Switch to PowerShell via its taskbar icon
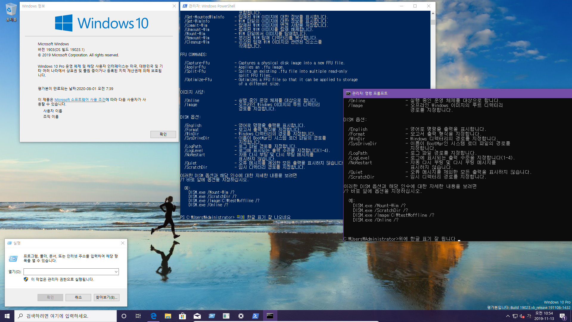Viewport: 572px width, 322px height. click(255, 316)
